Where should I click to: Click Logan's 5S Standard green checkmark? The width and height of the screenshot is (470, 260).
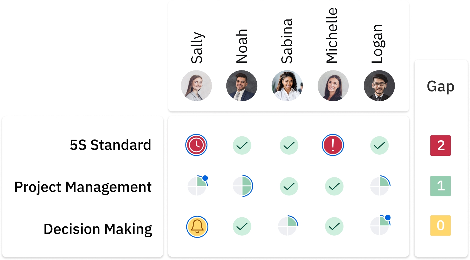coord(379,145)
